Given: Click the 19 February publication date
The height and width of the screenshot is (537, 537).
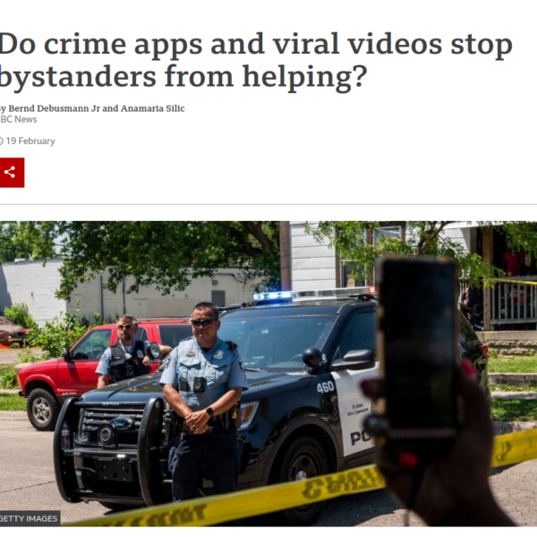Looking at the screenshot, I should [x=30, y=141].
